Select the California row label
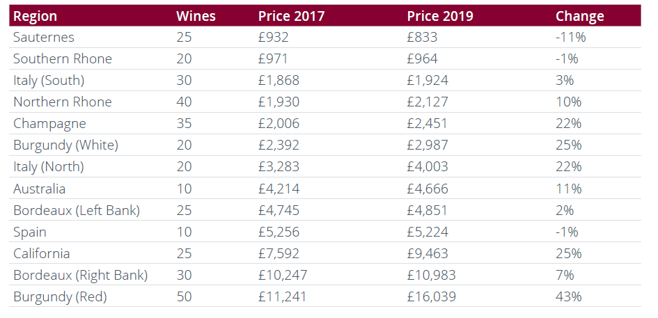Viewport: 658px width, 318px height. click(x=42, y=253)
